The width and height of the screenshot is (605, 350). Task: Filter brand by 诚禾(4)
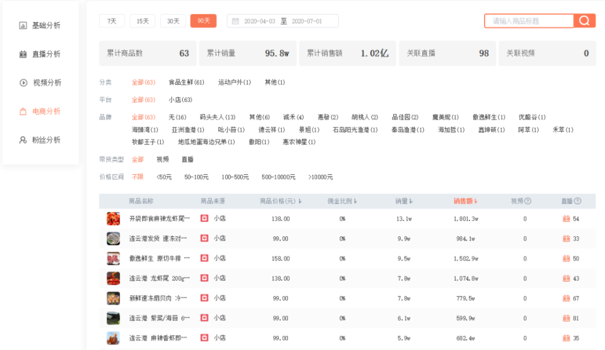point(293,117)
